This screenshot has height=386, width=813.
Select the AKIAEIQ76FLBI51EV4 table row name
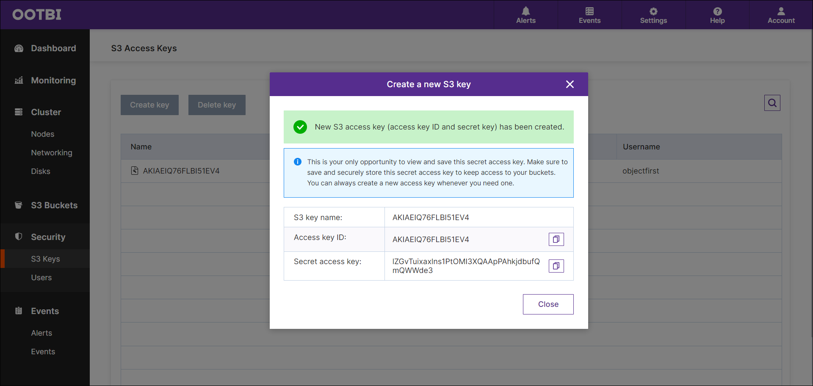click(x=181, y=171)
